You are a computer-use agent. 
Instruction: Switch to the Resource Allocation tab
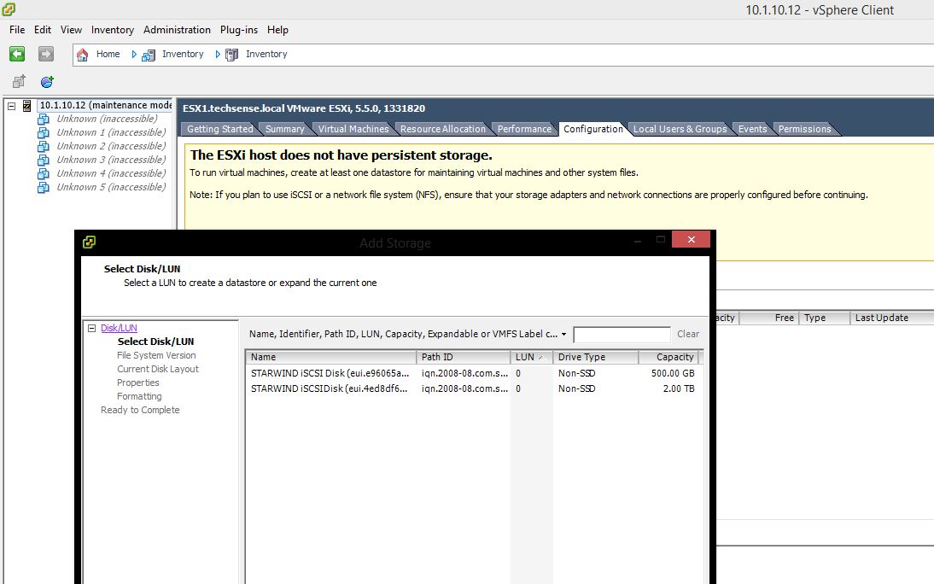(x=442, y=129)
